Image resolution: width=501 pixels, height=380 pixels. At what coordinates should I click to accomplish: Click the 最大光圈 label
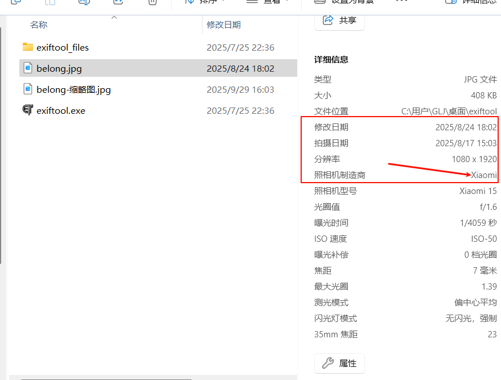click(x=331, y=287)
